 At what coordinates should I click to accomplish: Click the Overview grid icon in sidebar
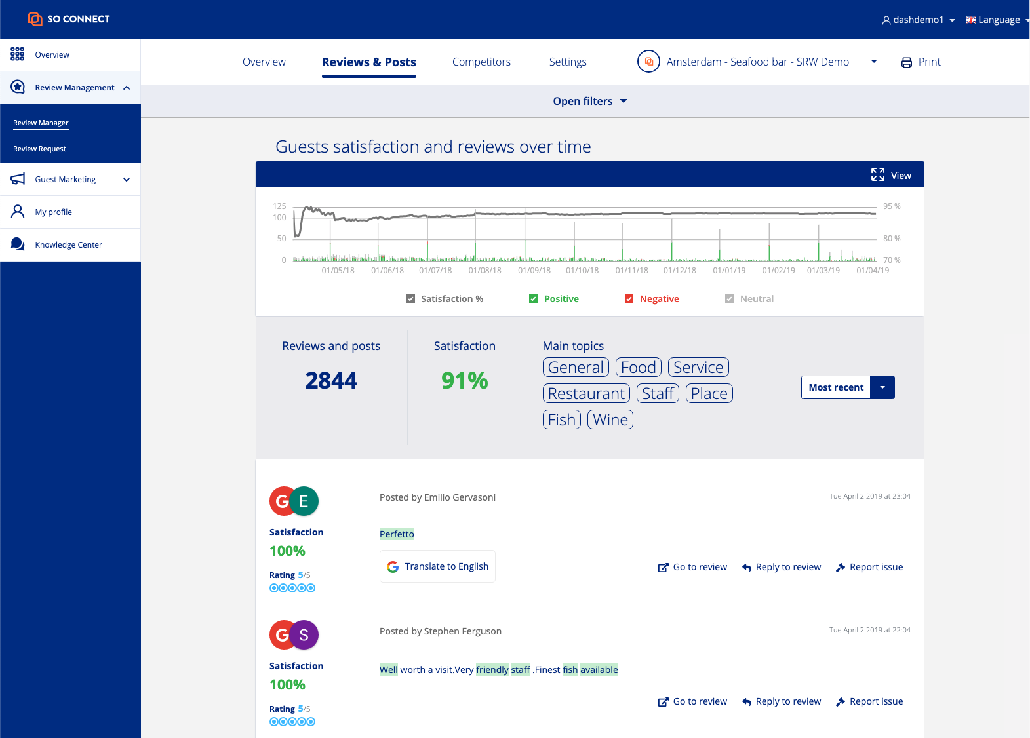tap(18, 54)
